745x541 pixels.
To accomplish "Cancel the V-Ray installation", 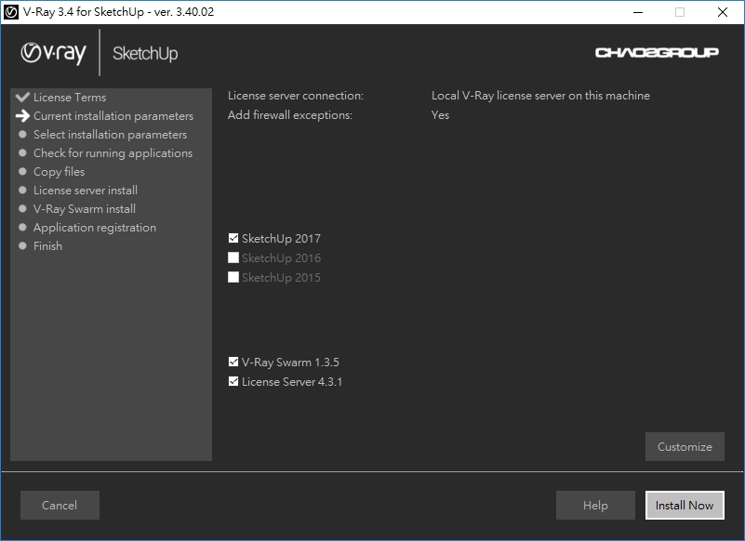I will pos(60,505).
